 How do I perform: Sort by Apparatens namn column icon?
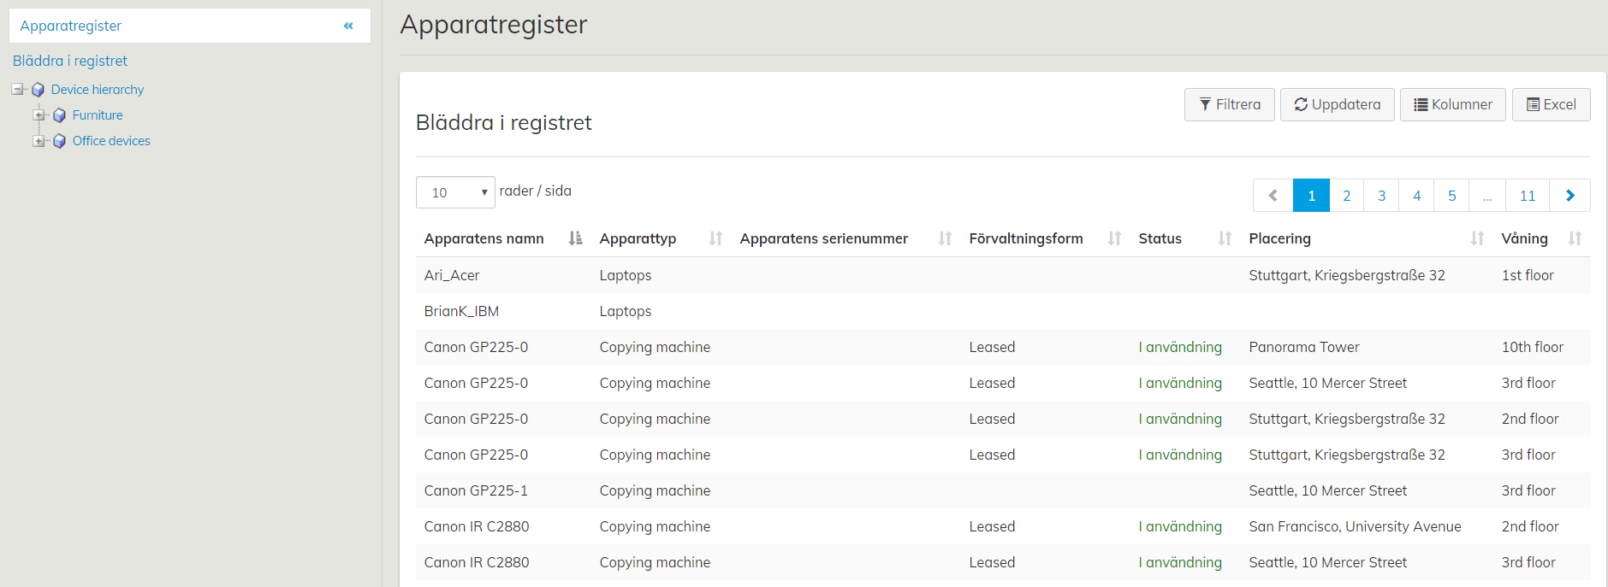(x=575, y=238)
